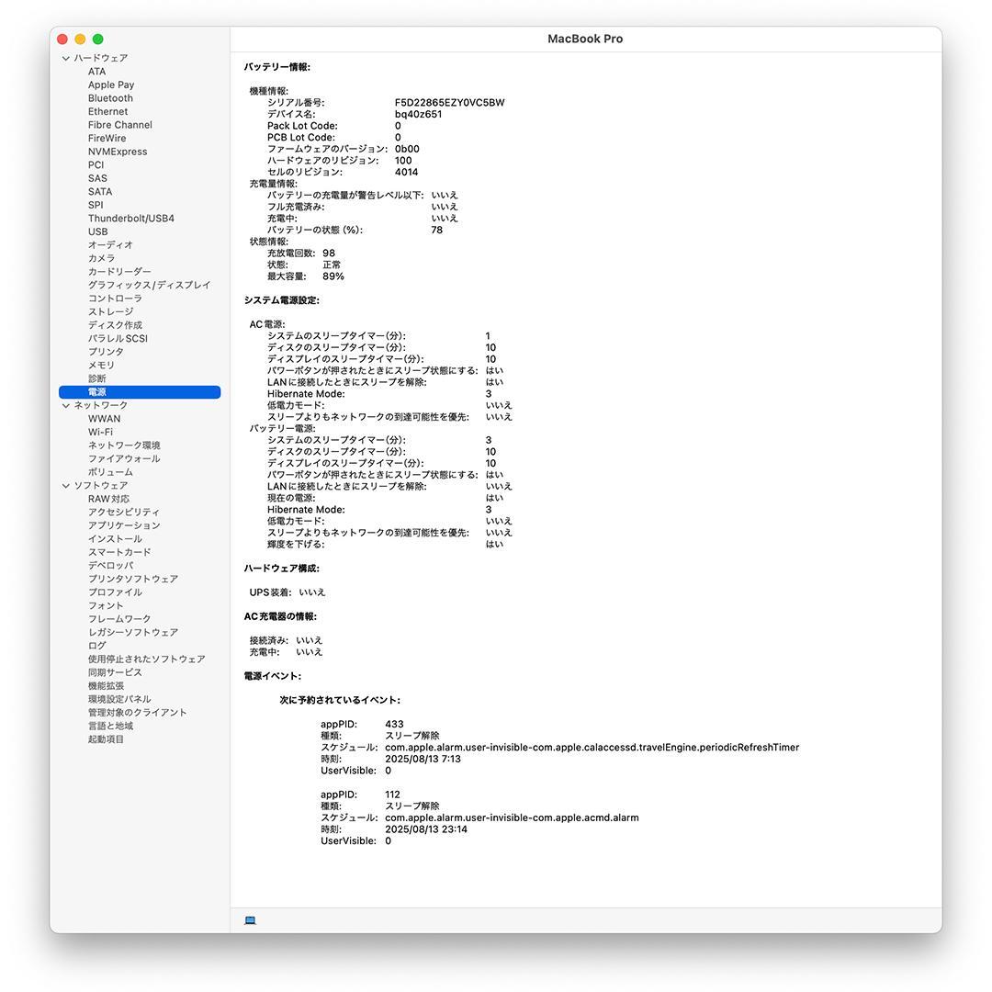Select Bluetooth in the sidebar
Screen dimensions: 992x992
tap(110, 98)
